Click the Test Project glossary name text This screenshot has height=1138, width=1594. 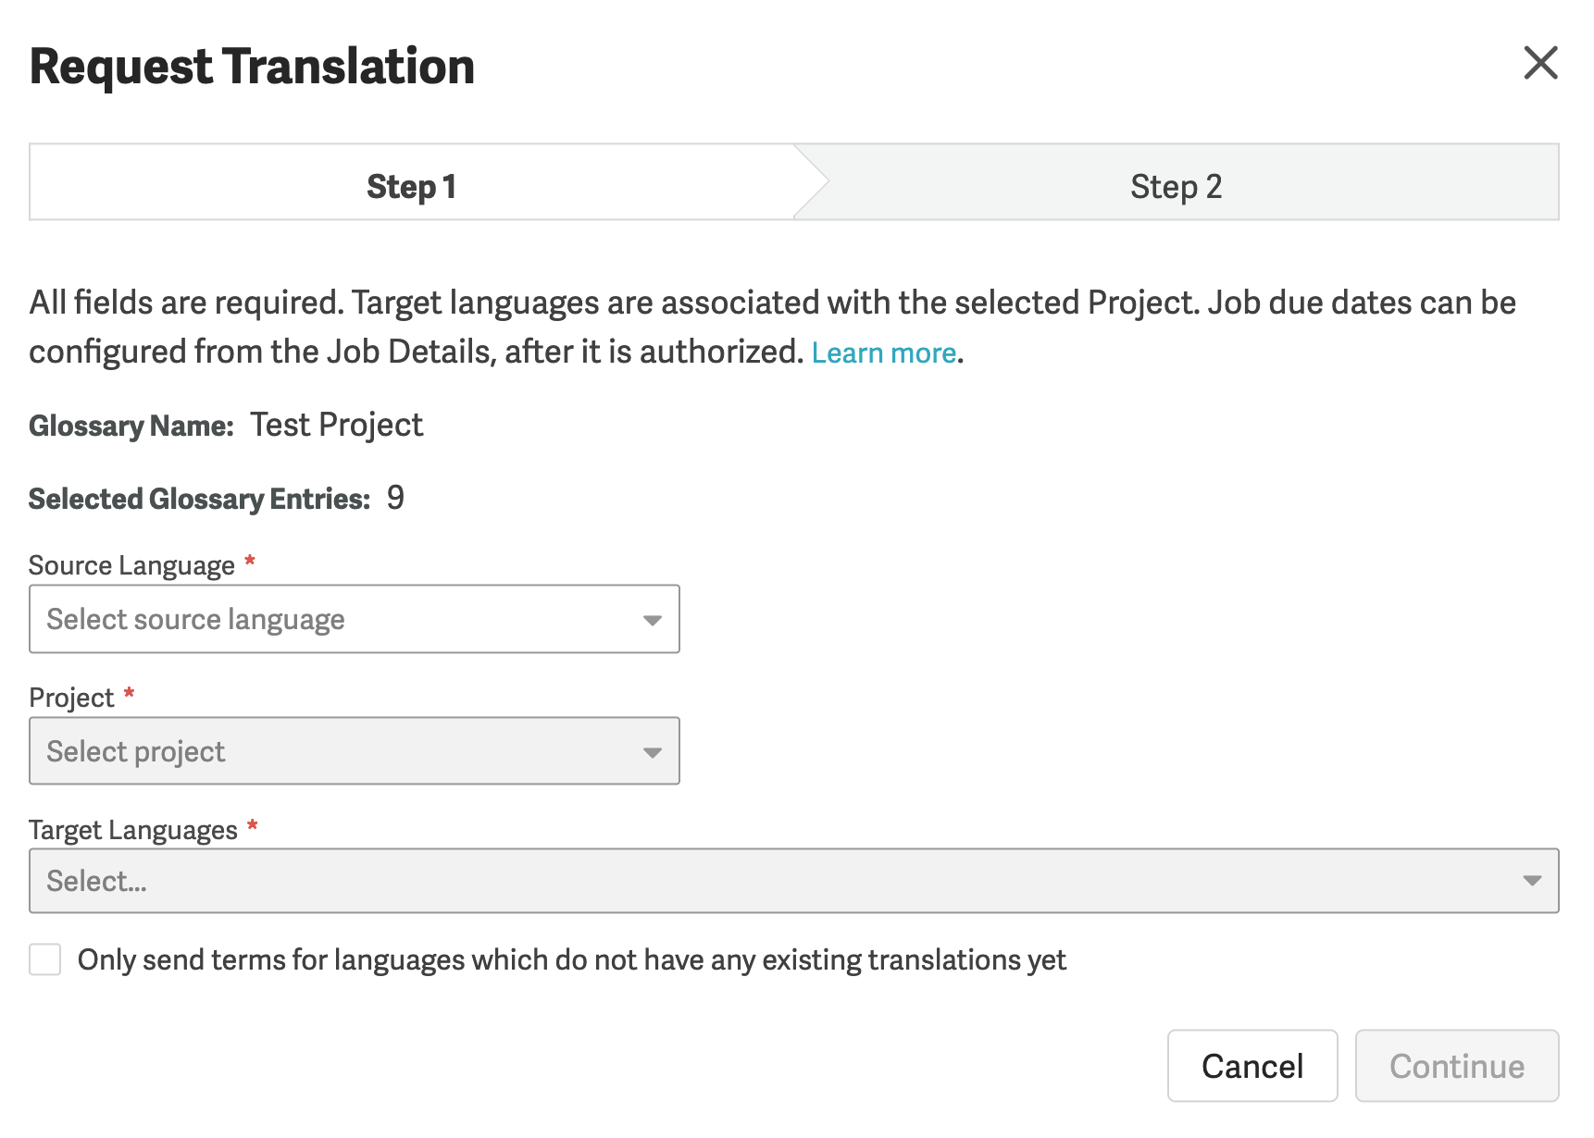(x=336, y=425)
